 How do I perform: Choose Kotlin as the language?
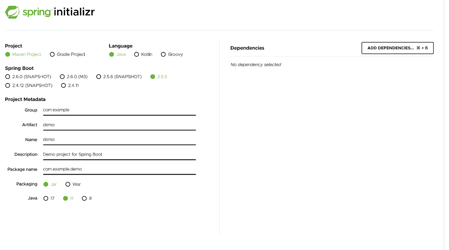click(143, 54)
